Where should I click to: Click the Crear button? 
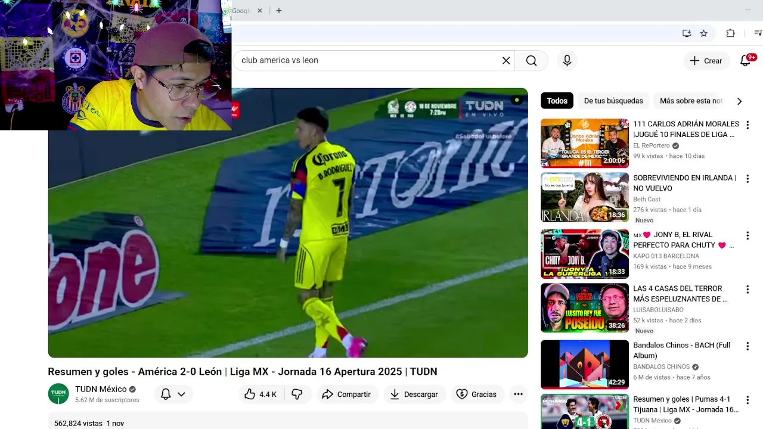tap(706, 61)
